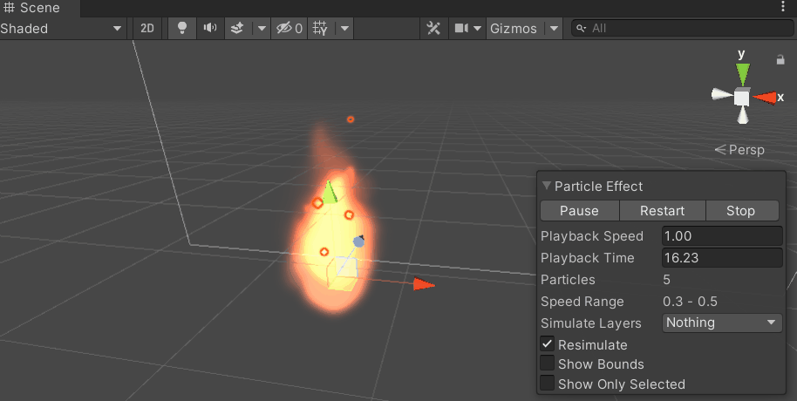Click the Playback Time label

[587, 258]
